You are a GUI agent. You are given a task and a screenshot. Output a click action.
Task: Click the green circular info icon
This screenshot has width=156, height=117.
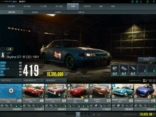pos(148,2)
